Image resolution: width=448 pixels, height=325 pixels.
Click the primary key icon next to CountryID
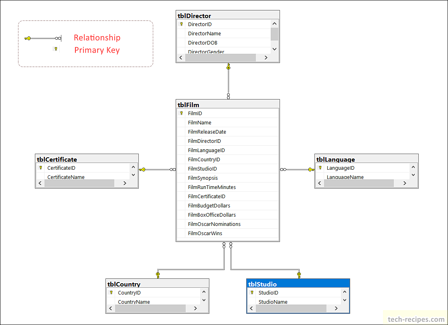click(111, 292)
